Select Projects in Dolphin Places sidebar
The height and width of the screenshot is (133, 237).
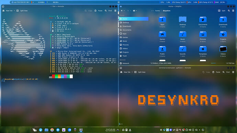(x=134, y=52)
